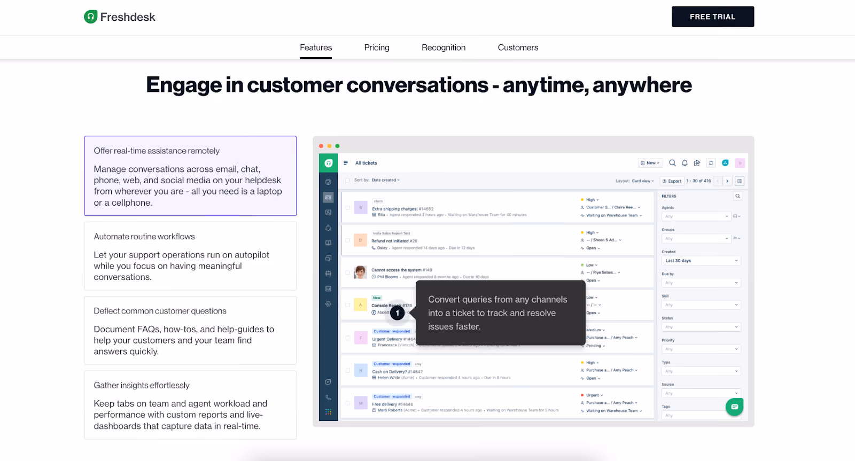The image size is (855, 461).
Task: Open the Features tab
Action: tap(316, 48)
